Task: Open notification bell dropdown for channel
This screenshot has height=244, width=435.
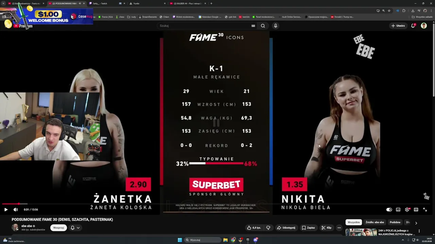Action: tap(75, 228)
